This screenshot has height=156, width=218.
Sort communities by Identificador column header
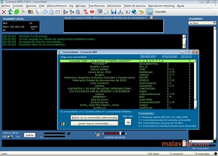tap(148, 56)
